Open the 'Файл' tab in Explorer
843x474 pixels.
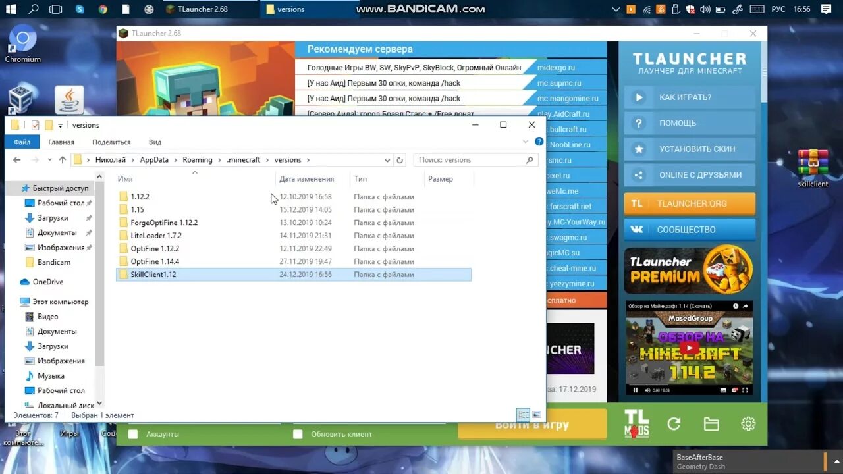(22, 142)
